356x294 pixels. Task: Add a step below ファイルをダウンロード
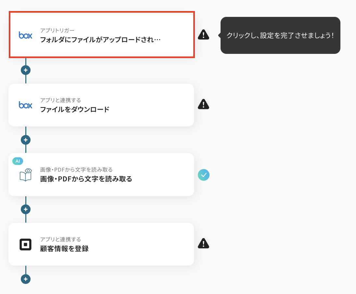(x=26, y=140)
